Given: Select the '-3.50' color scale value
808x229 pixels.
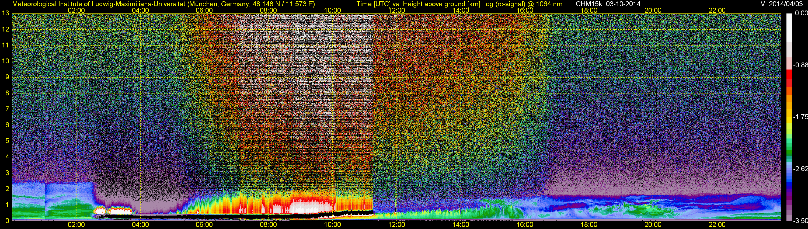Looking at the screenshot, I should pos(800,221).
